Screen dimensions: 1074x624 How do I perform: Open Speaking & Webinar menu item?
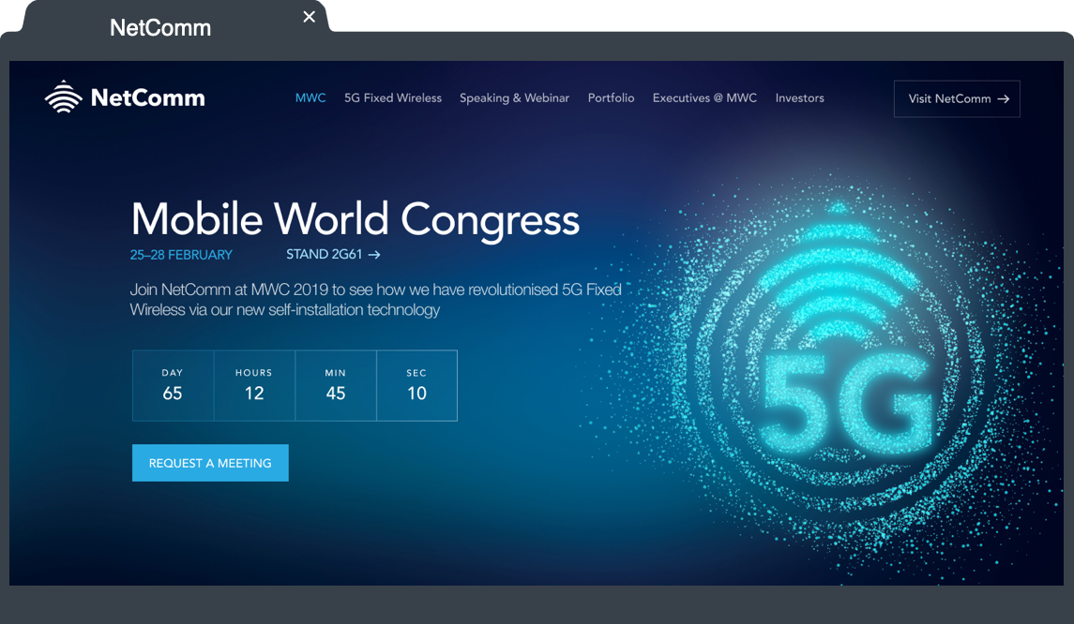pos(514,97)
